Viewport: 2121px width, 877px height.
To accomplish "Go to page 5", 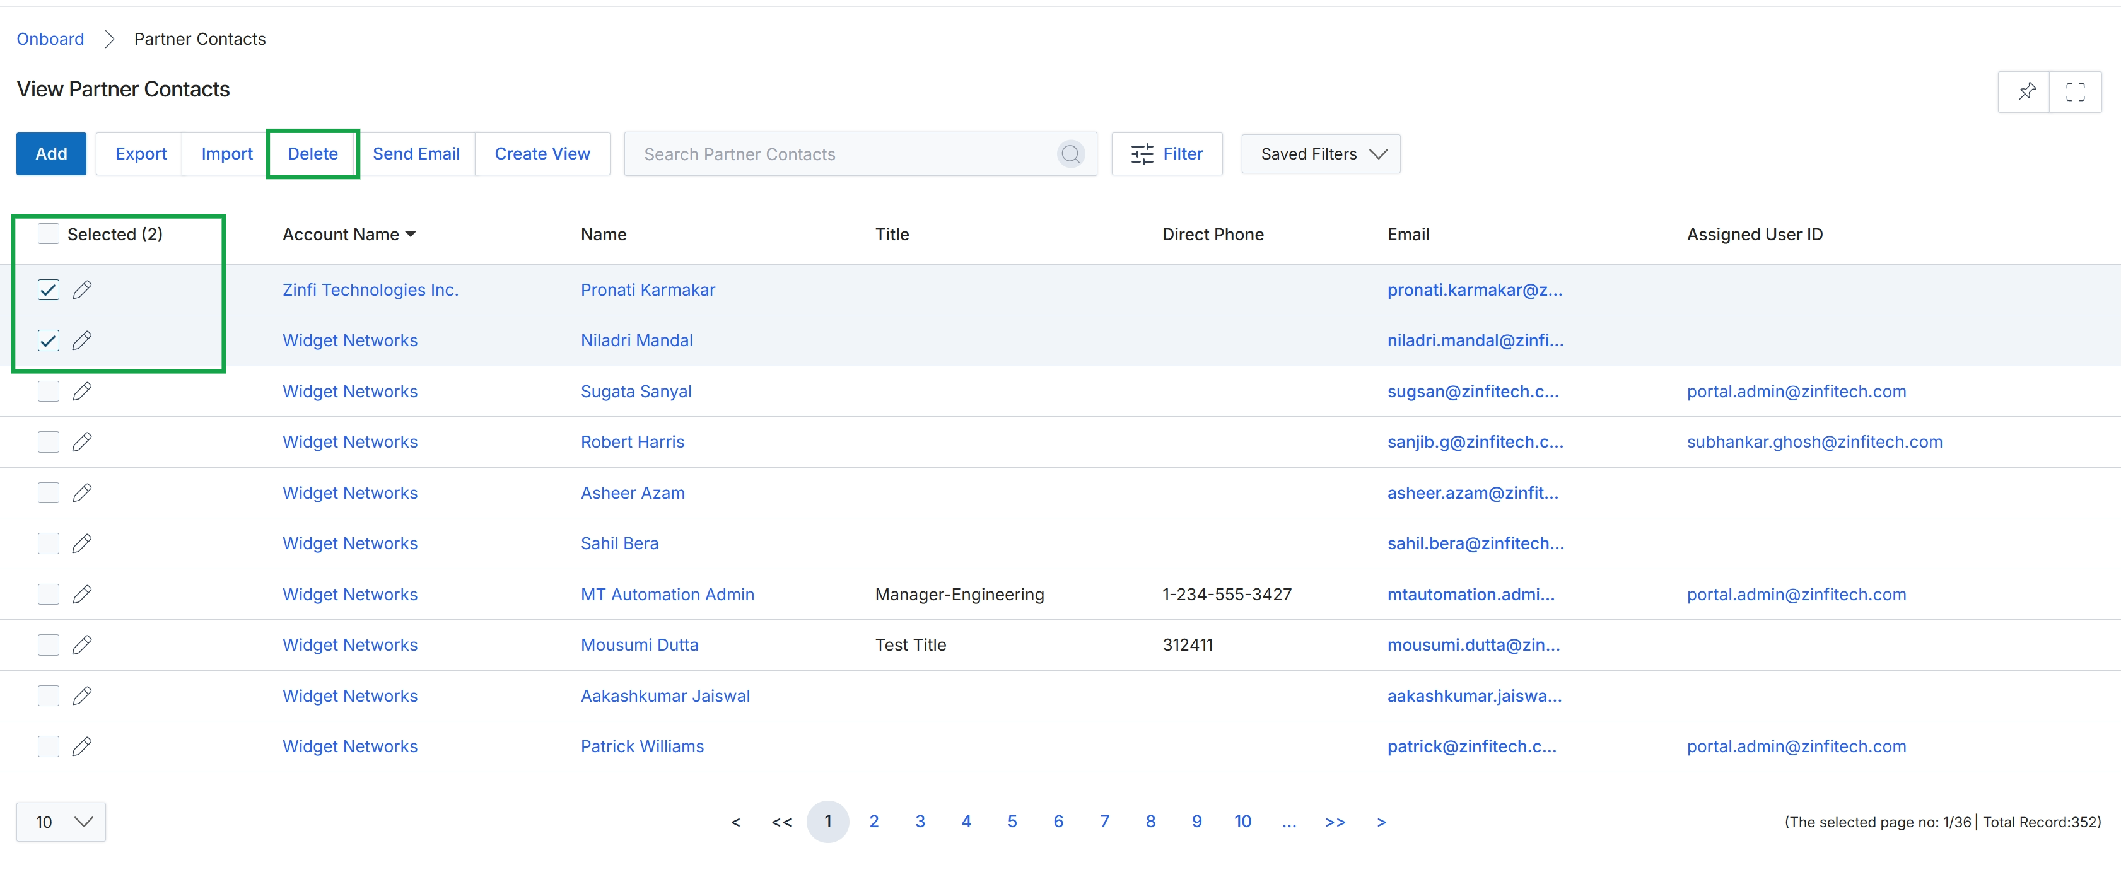I will pyautogui.click(x=1012, y=822).
